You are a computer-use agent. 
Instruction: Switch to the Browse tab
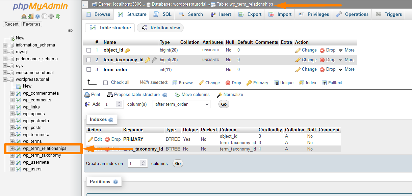pos(98,14)
